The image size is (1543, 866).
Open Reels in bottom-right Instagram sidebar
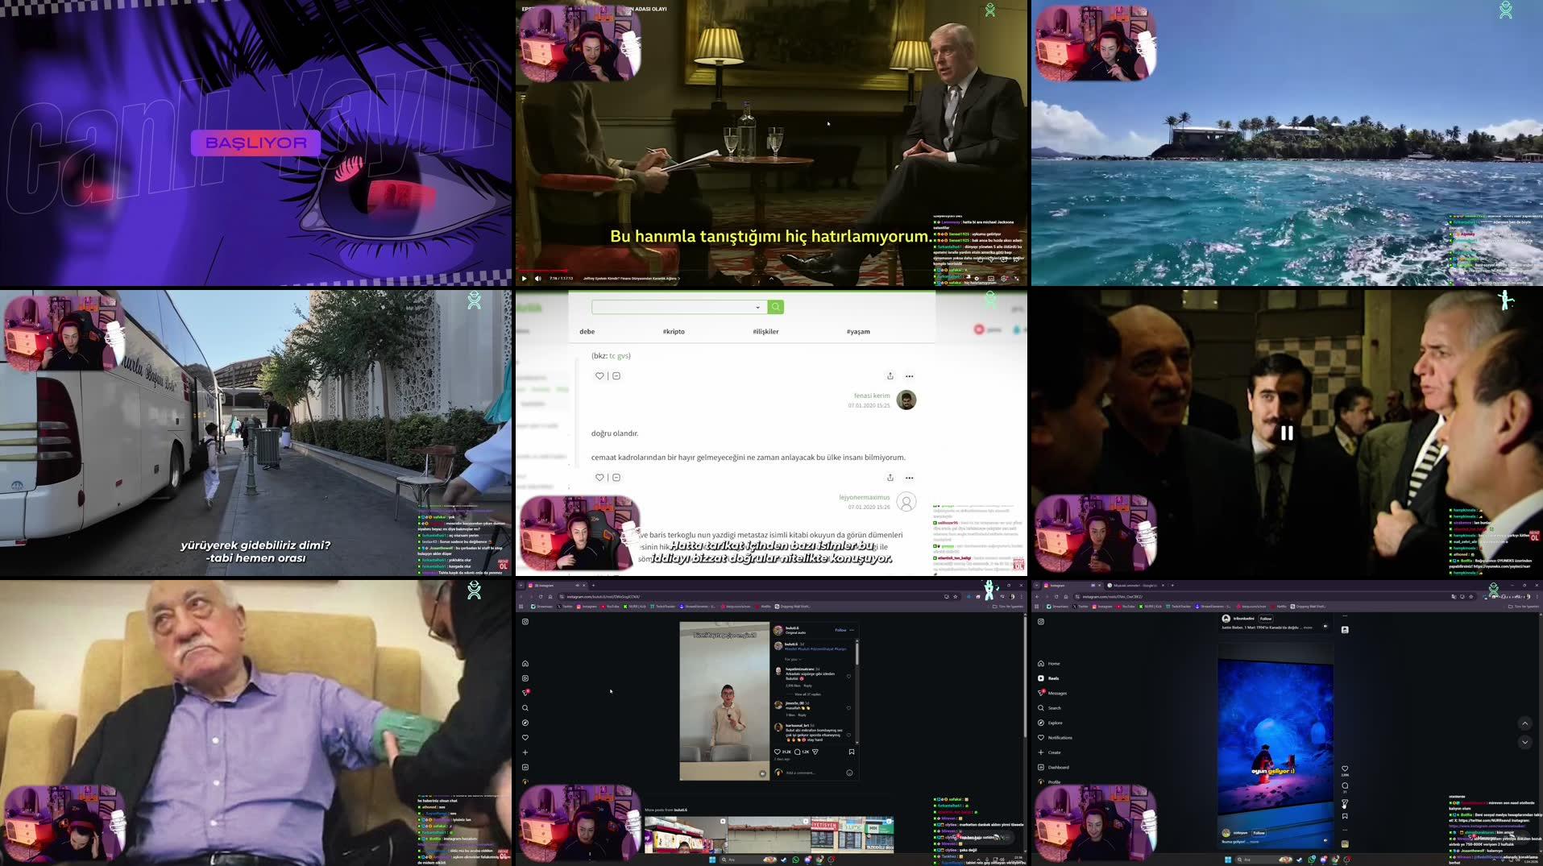(x=1048, y=678)
